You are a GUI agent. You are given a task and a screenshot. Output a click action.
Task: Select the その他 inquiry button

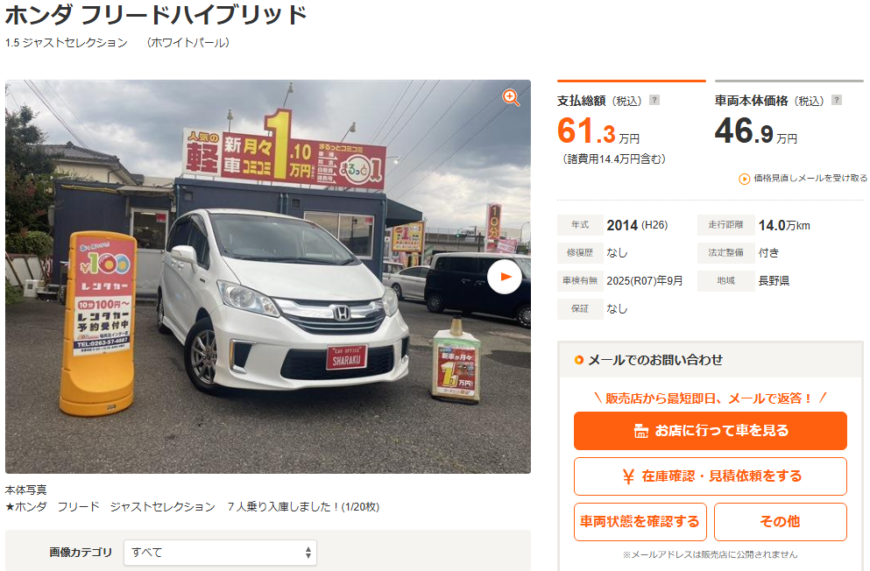coord(780,522)
